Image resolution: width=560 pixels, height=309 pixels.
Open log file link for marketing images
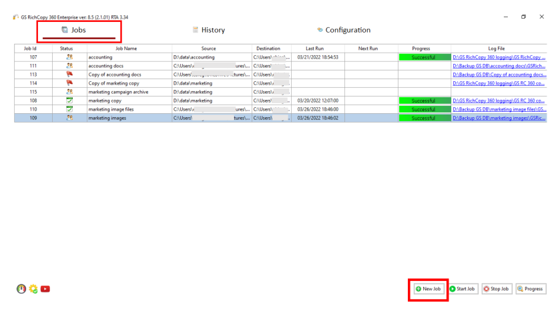point(499,118)
